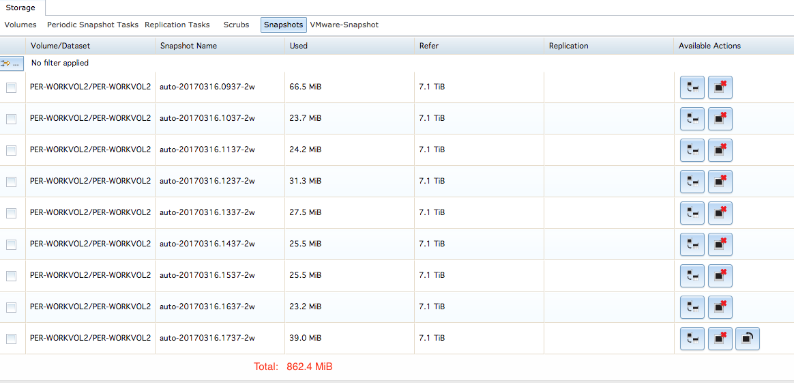The image size is (794, 383).
Task: Click snapshot name auto-20170316.1437-2w
Action: click(207, 244)
